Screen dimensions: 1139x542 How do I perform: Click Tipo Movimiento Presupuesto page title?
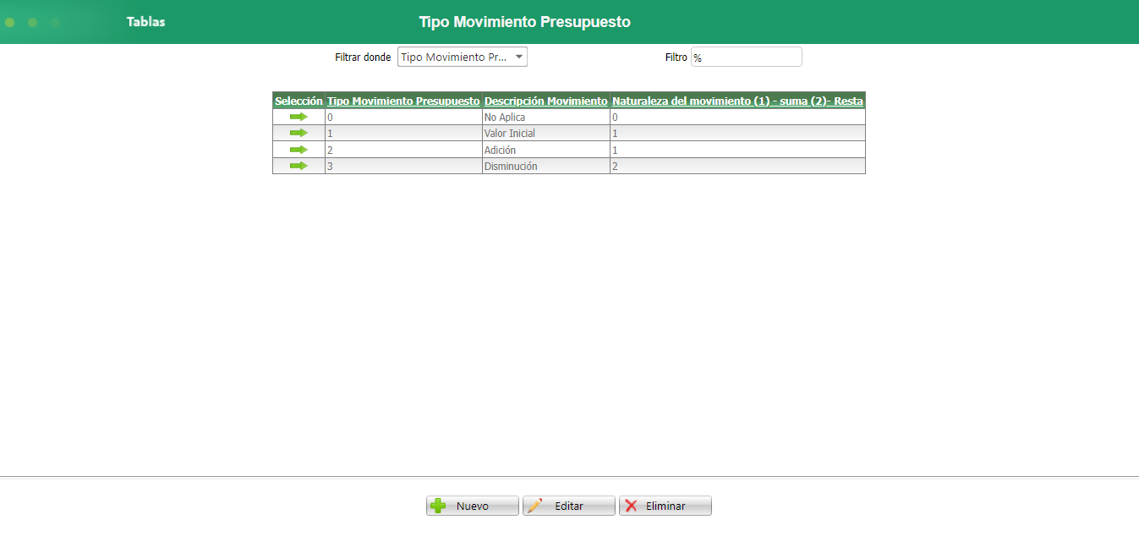525,22
